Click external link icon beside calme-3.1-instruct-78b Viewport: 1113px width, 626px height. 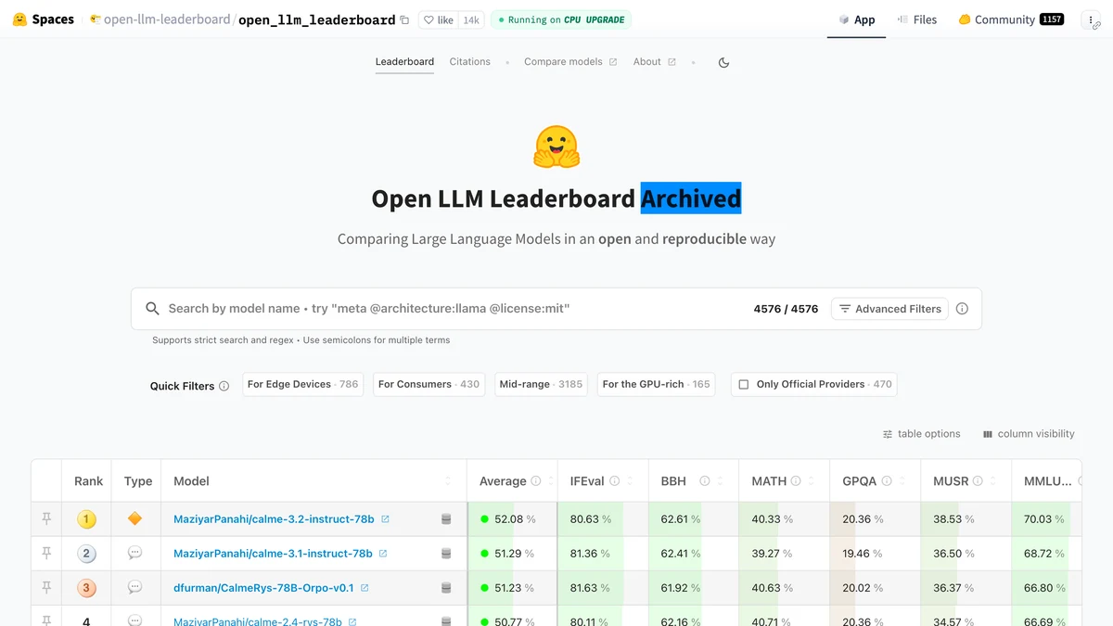click(x=383, y=554)
